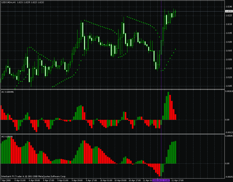Click the current price label 1.0232

[229, 11]
